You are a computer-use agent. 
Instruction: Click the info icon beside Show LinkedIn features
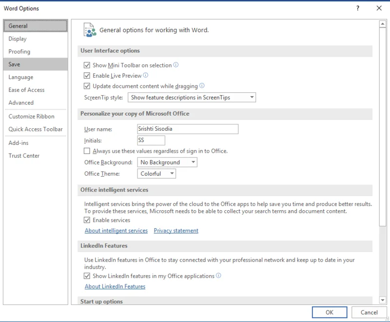point(218,276)
